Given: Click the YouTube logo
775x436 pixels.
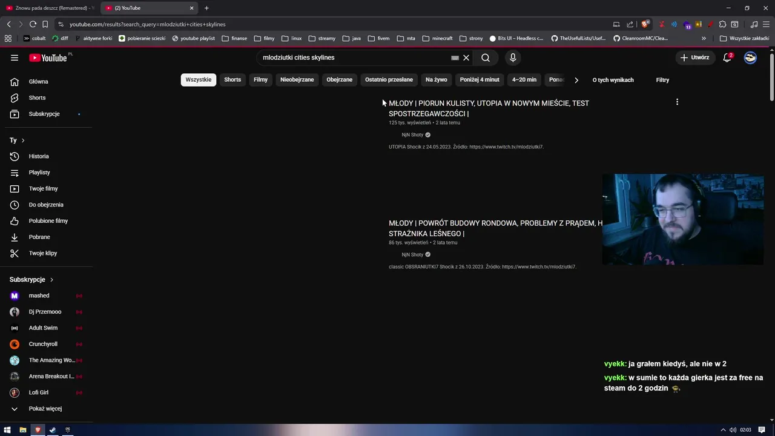Looking at the screenshot, I should [x=48, y=58].
